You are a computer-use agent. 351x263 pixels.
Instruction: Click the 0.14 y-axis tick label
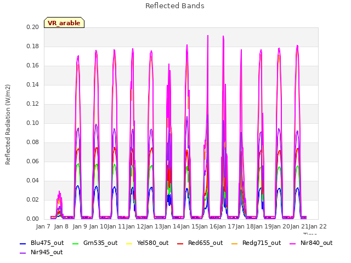pyautogui.click(x=33, y=85)
